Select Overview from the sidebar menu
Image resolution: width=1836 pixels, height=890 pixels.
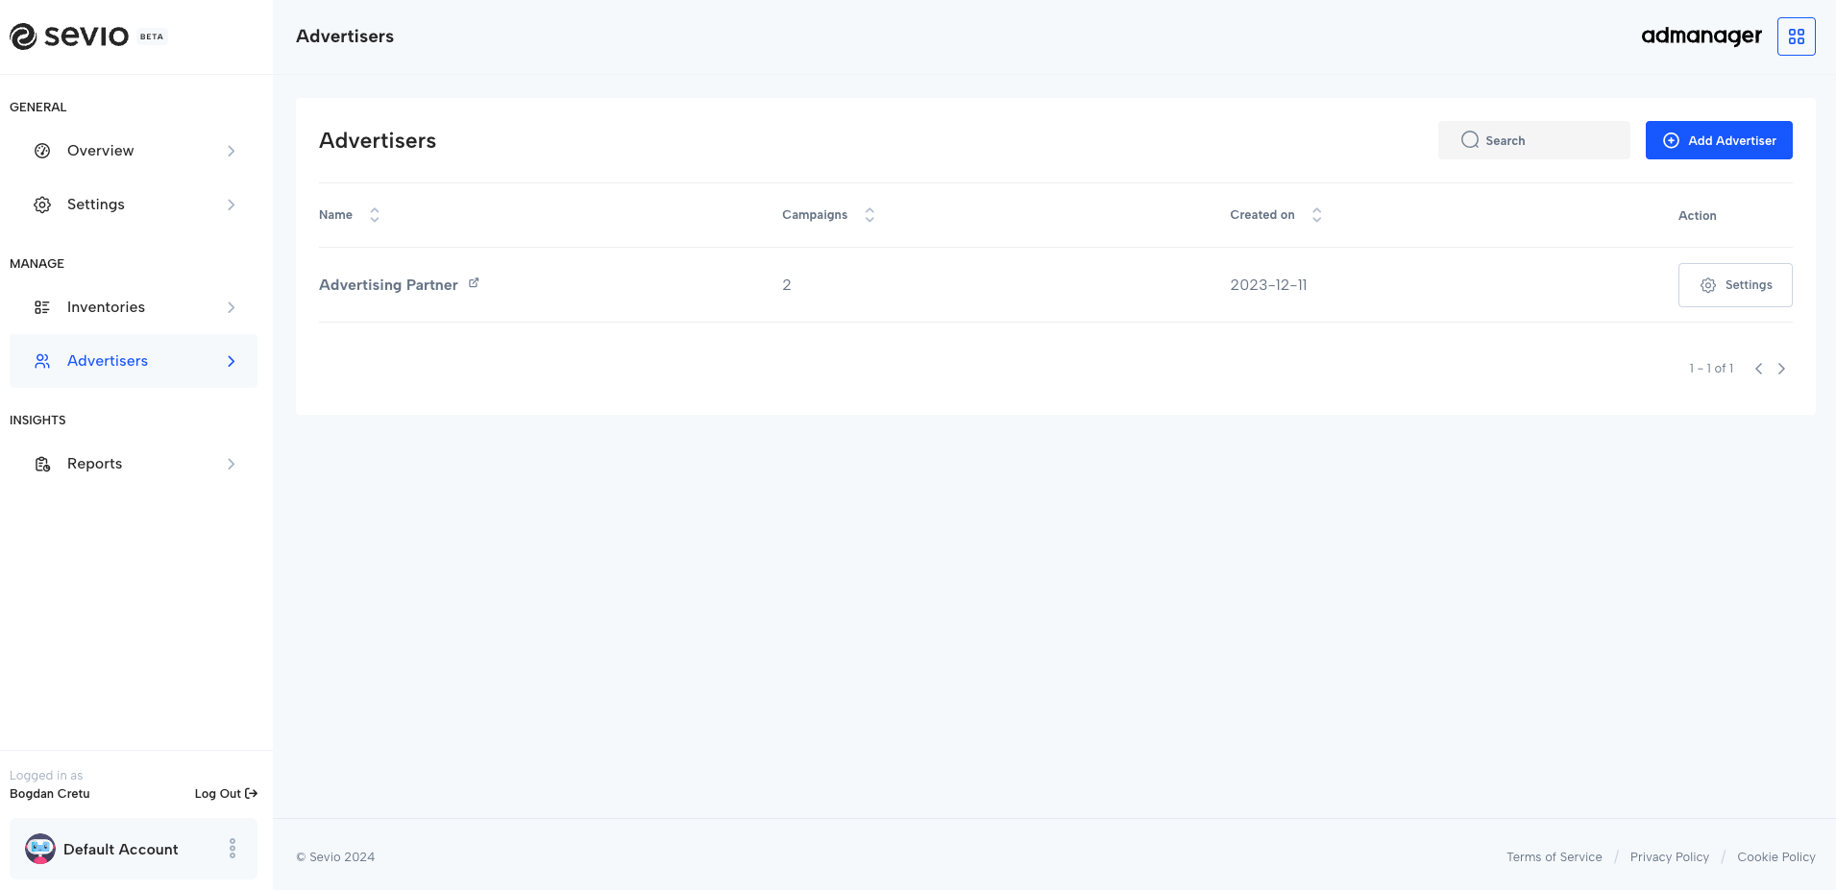click(x=100, y=151)
